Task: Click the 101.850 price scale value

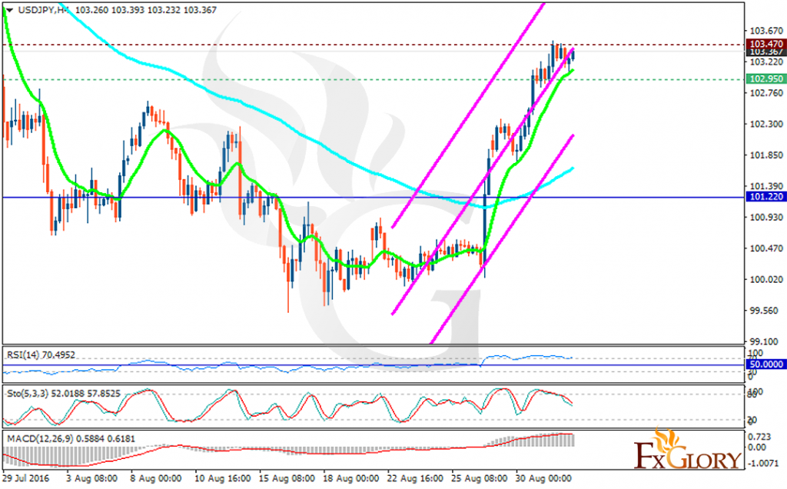Action: coord(766,155)
